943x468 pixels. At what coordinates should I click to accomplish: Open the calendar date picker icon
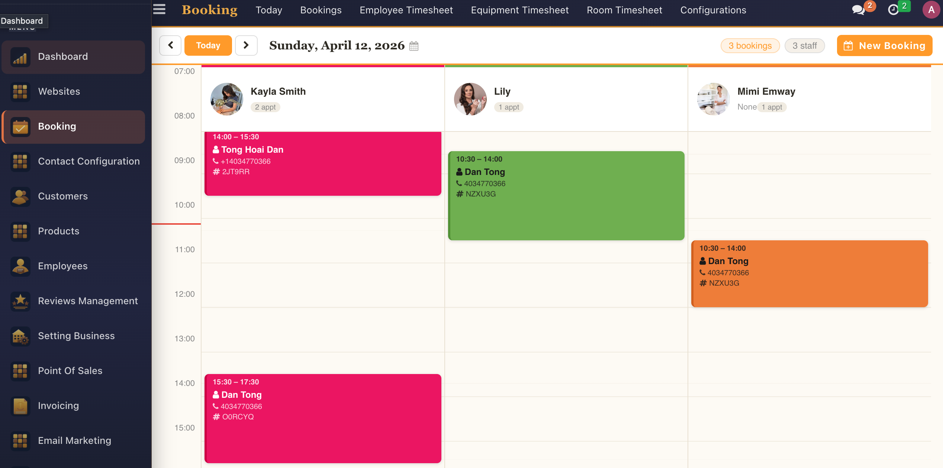click(x=414, y=46)
